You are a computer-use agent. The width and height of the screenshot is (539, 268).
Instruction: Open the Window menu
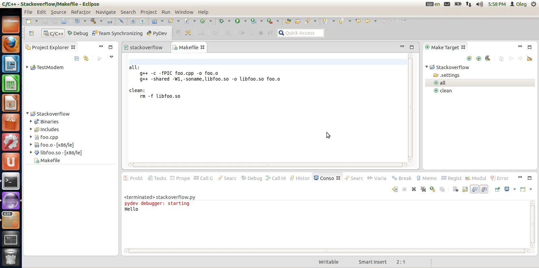pyautogui.click(x=184, y=12)
